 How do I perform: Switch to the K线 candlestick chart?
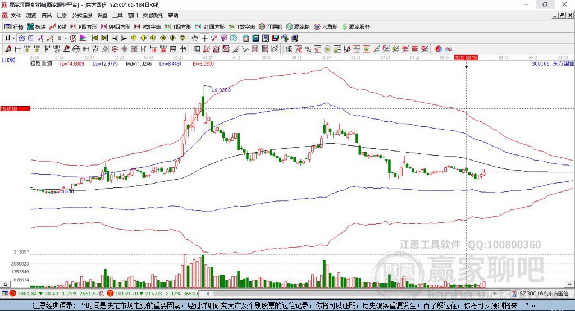click(58, 27)
